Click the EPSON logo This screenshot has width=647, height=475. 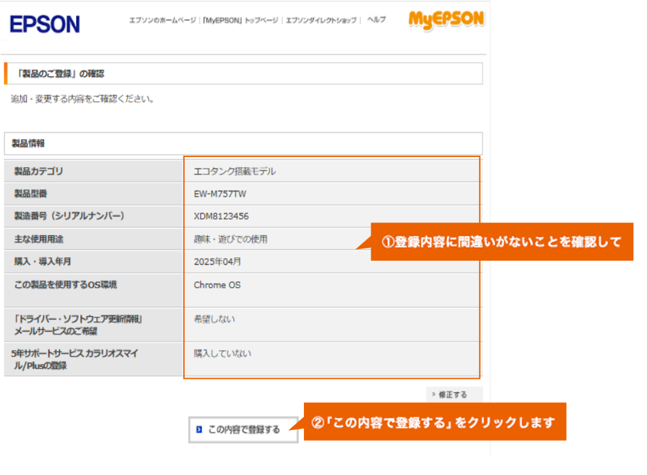pyautogui.click(x=44, y=24)
